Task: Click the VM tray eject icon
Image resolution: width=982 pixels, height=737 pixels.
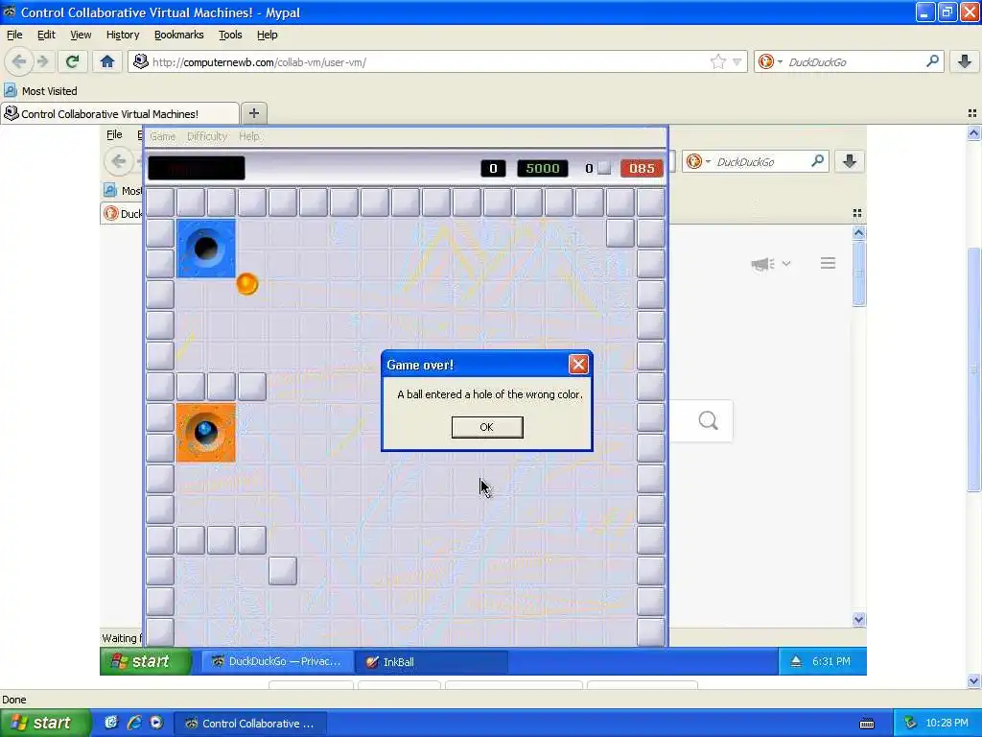Action: coord(795,661)
